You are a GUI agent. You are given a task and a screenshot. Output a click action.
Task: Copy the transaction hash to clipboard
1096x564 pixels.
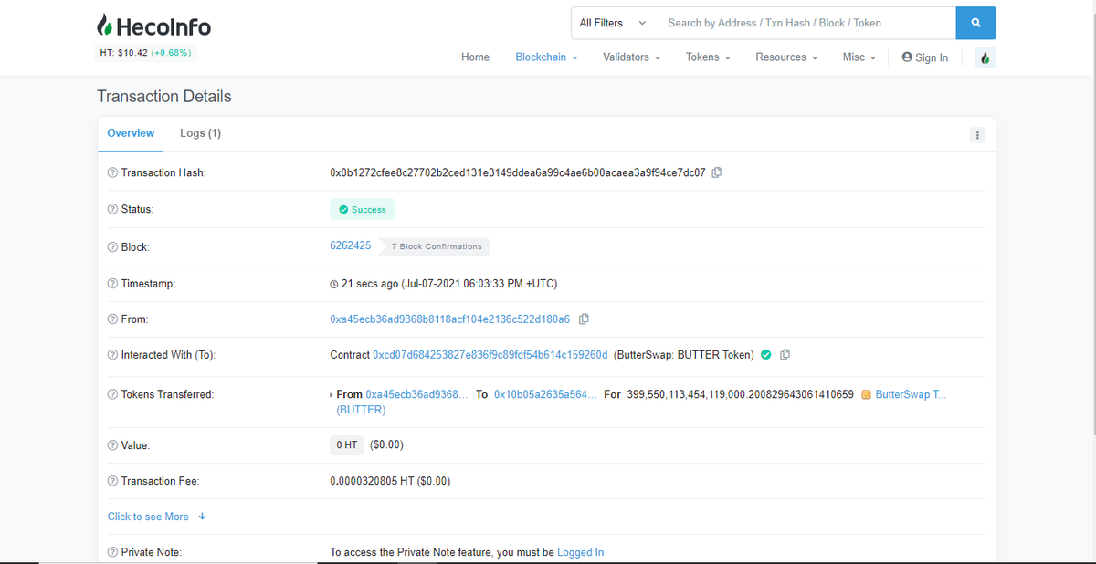coord(717,172)
